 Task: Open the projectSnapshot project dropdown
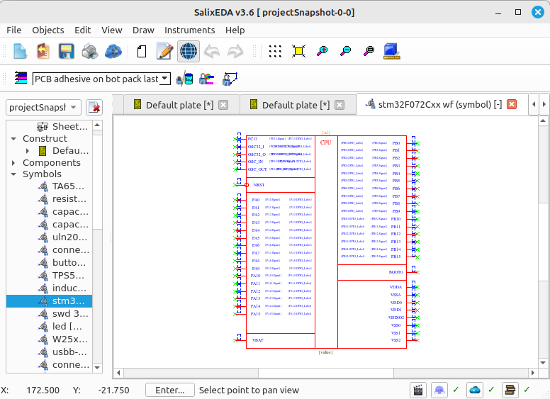pyautogui.click(x=43, y=107)
